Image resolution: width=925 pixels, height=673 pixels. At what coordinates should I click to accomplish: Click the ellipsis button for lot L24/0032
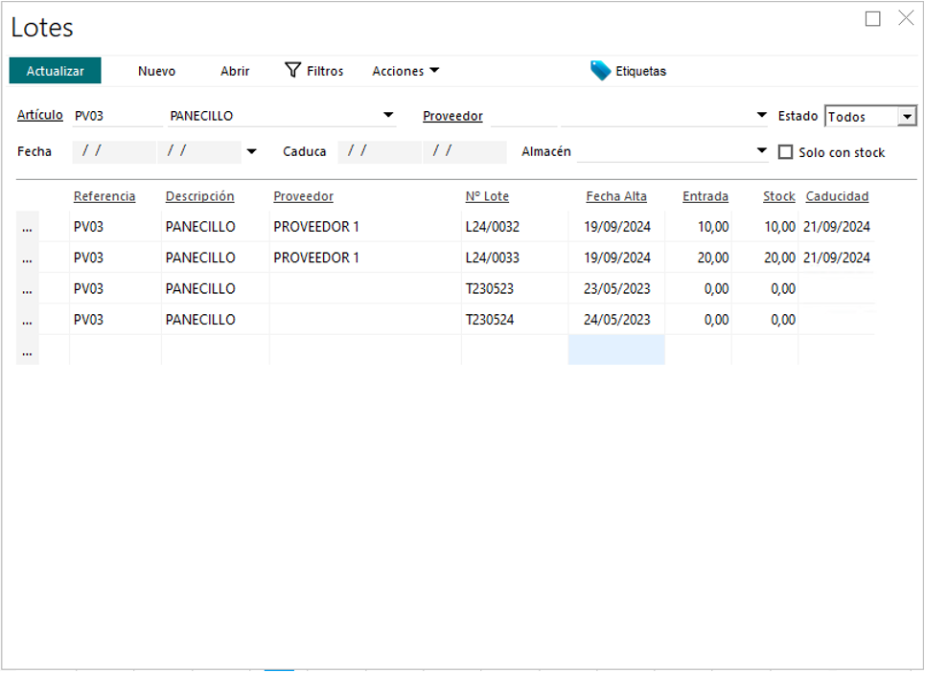27,227
